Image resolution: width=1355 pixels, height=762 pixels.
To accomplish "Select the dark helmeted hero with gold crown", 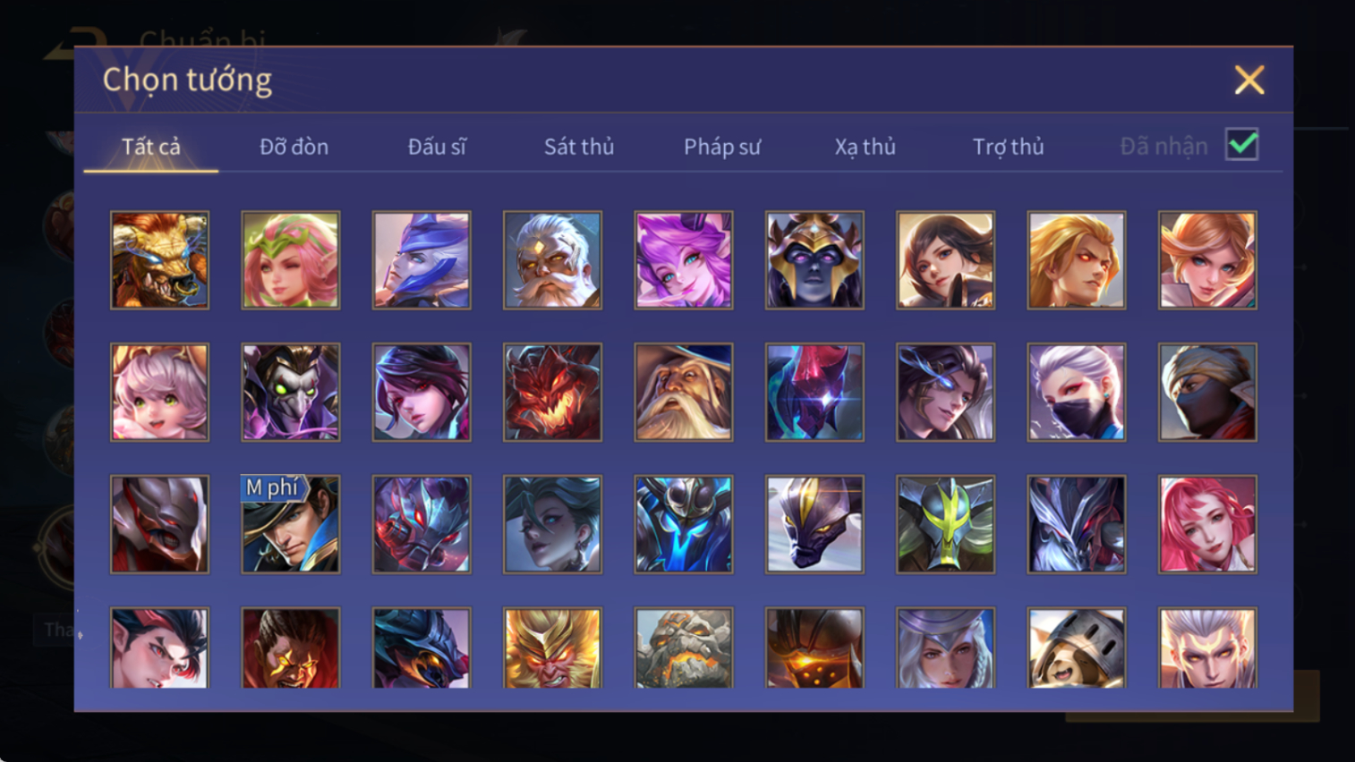I will click(814, 260).
